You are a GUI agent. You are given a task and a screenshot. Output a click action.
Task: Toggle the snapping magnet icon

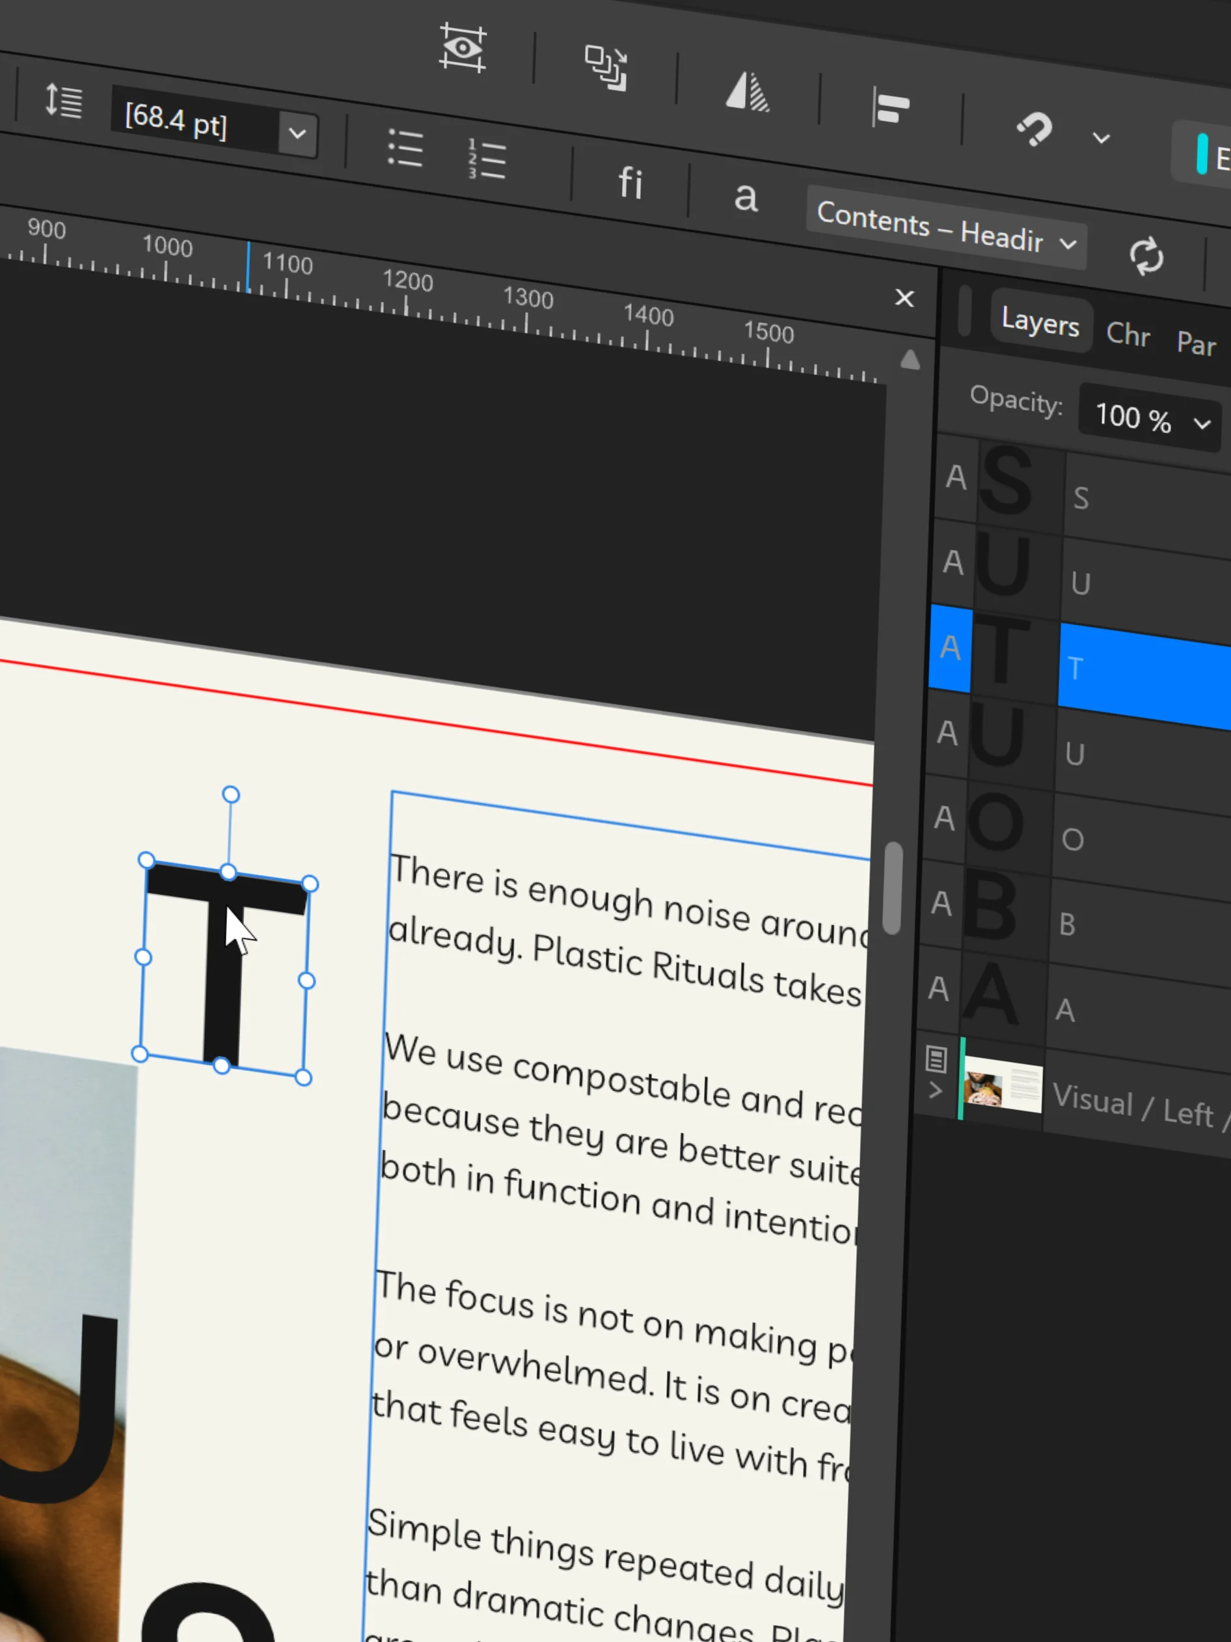(x=1034, y=129)
